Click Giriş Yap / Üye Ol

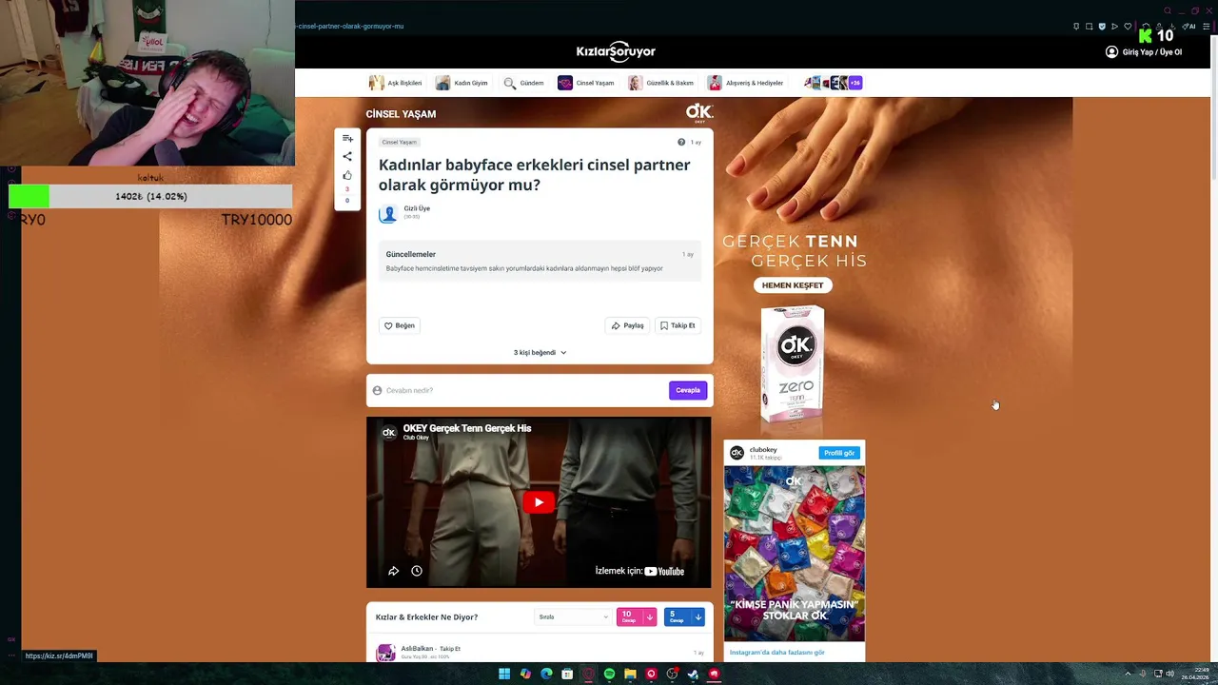point(1144,51)
